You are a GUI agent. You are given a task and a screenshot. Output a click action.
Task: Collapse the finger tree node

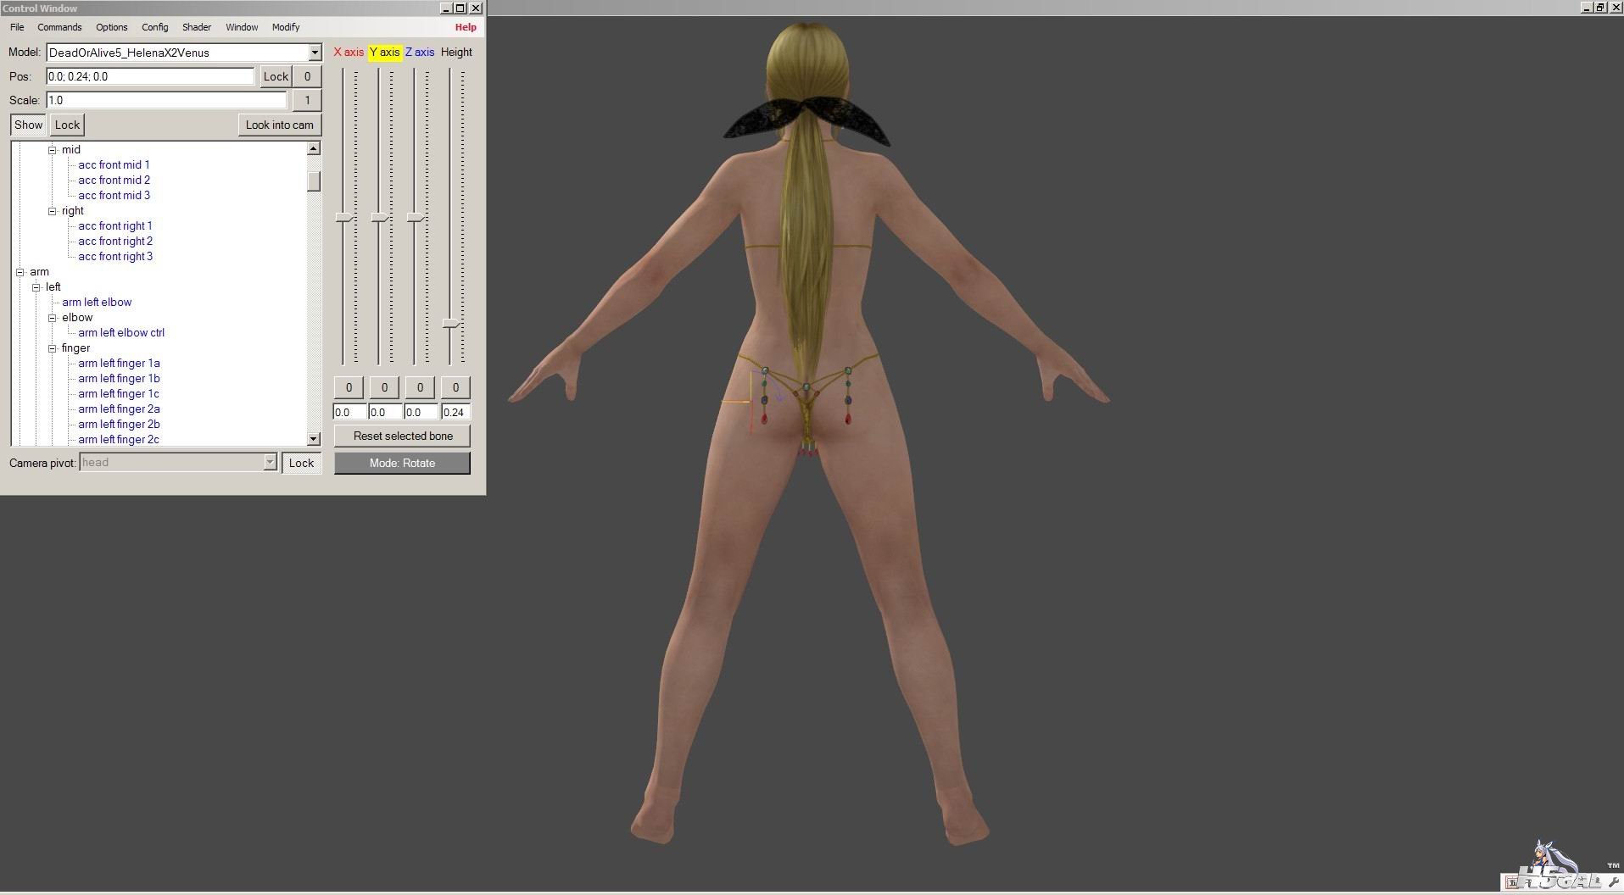click(x=53, y=348)
